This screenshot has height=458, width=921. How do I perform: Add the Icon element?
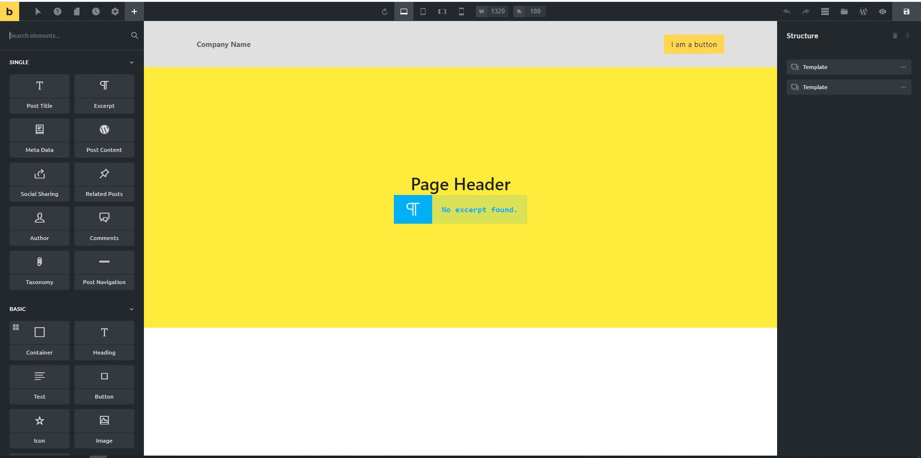coord(39,429)
